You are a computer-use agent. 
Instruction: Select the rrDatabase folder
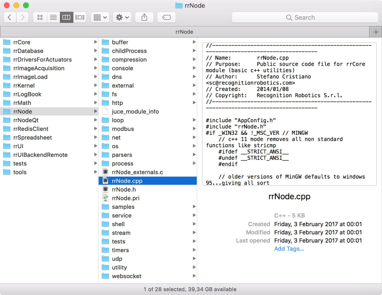tap(49, 51)
